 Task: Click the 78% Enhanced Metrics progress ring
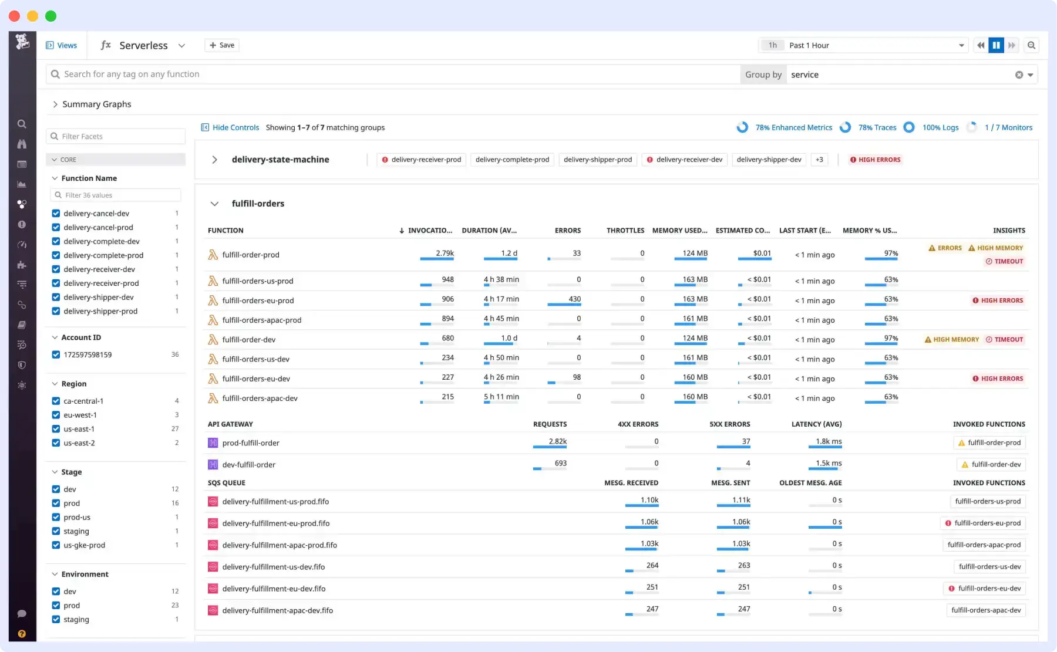coord(742,127)
